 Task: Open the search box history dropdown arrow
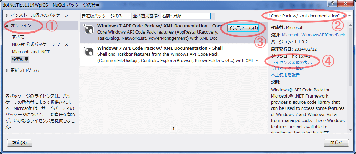[x=350, y=16]
